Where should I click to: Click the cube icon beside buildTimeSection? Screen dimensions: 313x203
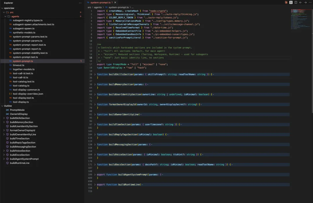click(7, 138)
